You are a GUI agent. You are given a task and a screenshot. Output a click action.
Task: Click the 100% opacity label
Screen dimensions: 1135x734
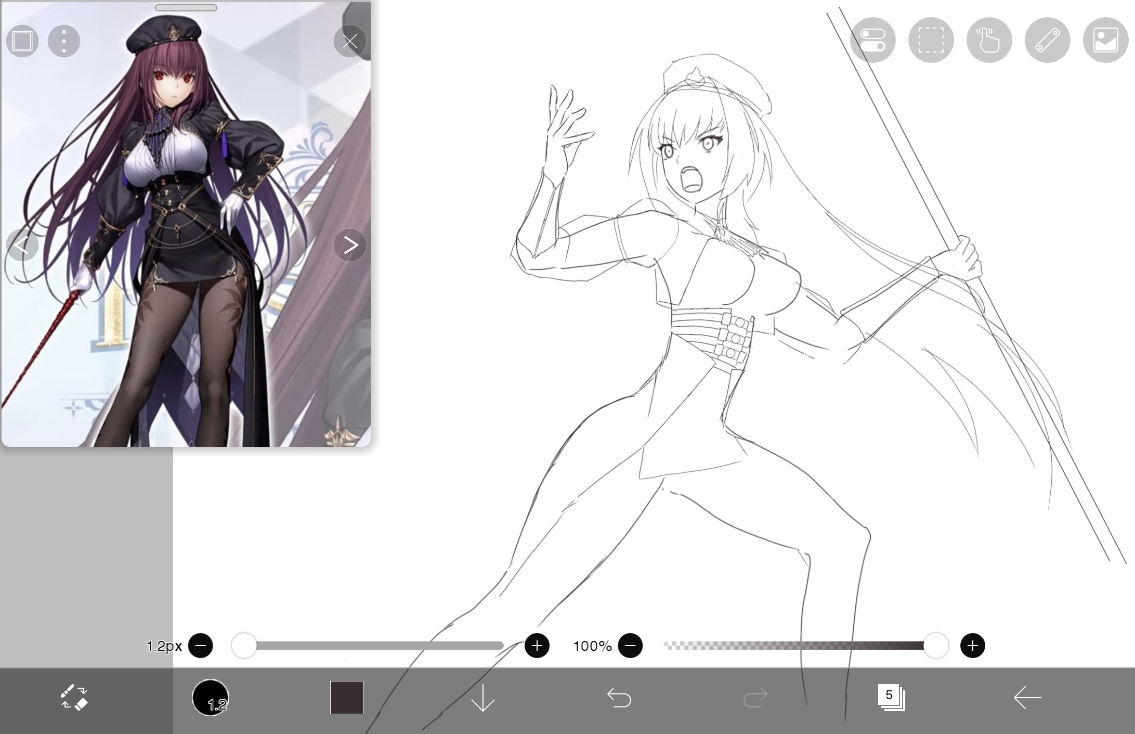pos(592,646)
